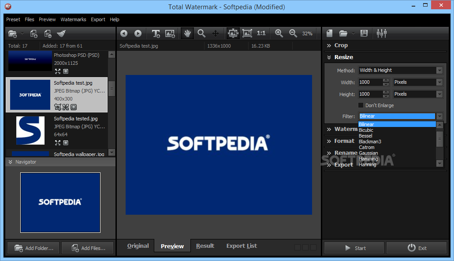
Task: Click the zoom in magnifier icon
Action: pos(279,34)
